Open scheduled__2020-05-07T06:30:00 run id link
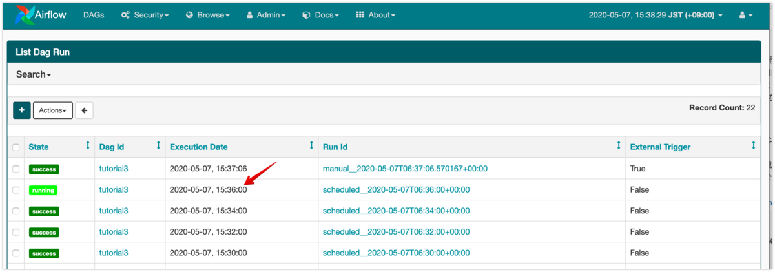The height and width of the screenshot is (272, 775). pyautogui.click(x=396, y=253)
